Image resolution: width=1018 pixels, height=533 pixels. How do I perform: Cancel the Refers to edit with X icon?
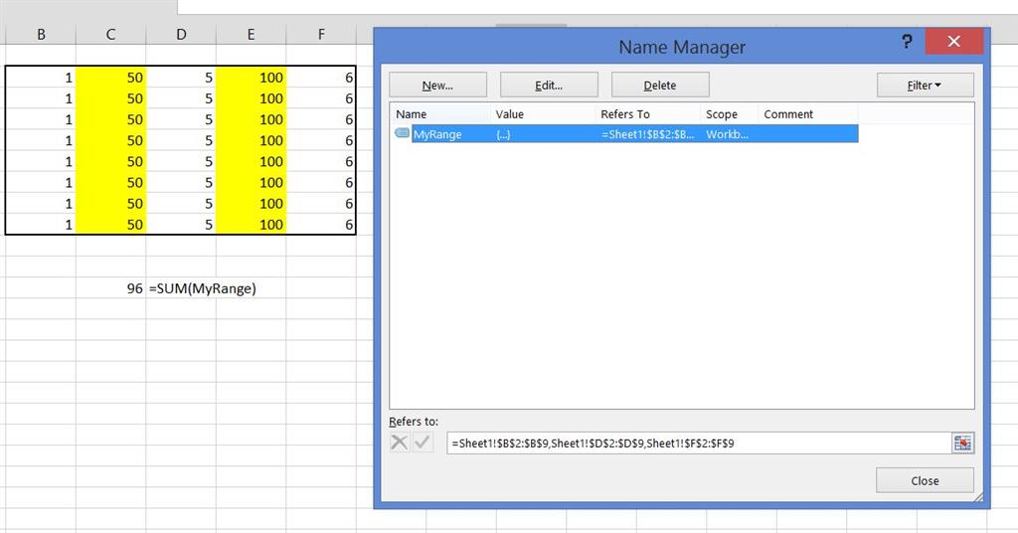point(400,443)
